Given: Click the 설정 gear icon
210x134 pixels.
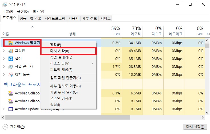Looking at the screenshot, I should 11,59.
